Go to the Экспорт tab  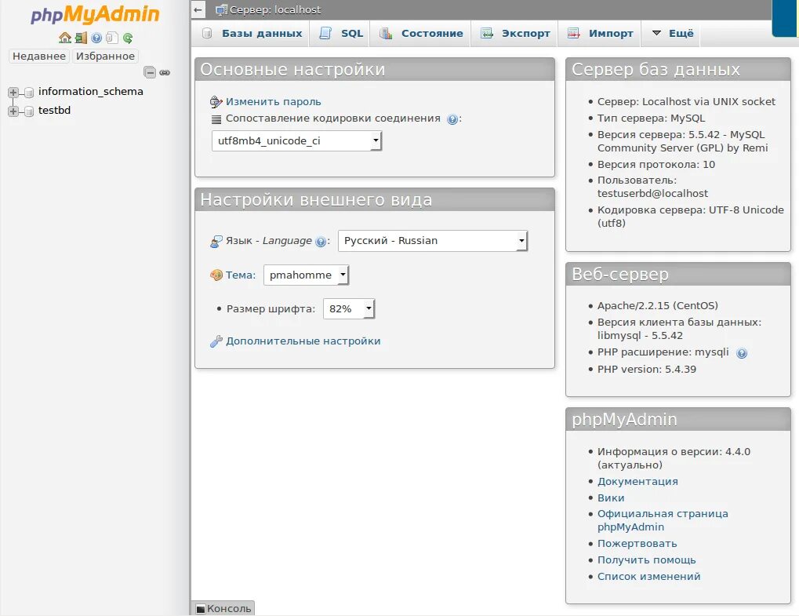point(516,34)
